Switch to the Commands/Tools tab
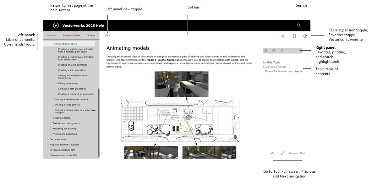This screenshot has height=185, width=372. tap(71, 35)
